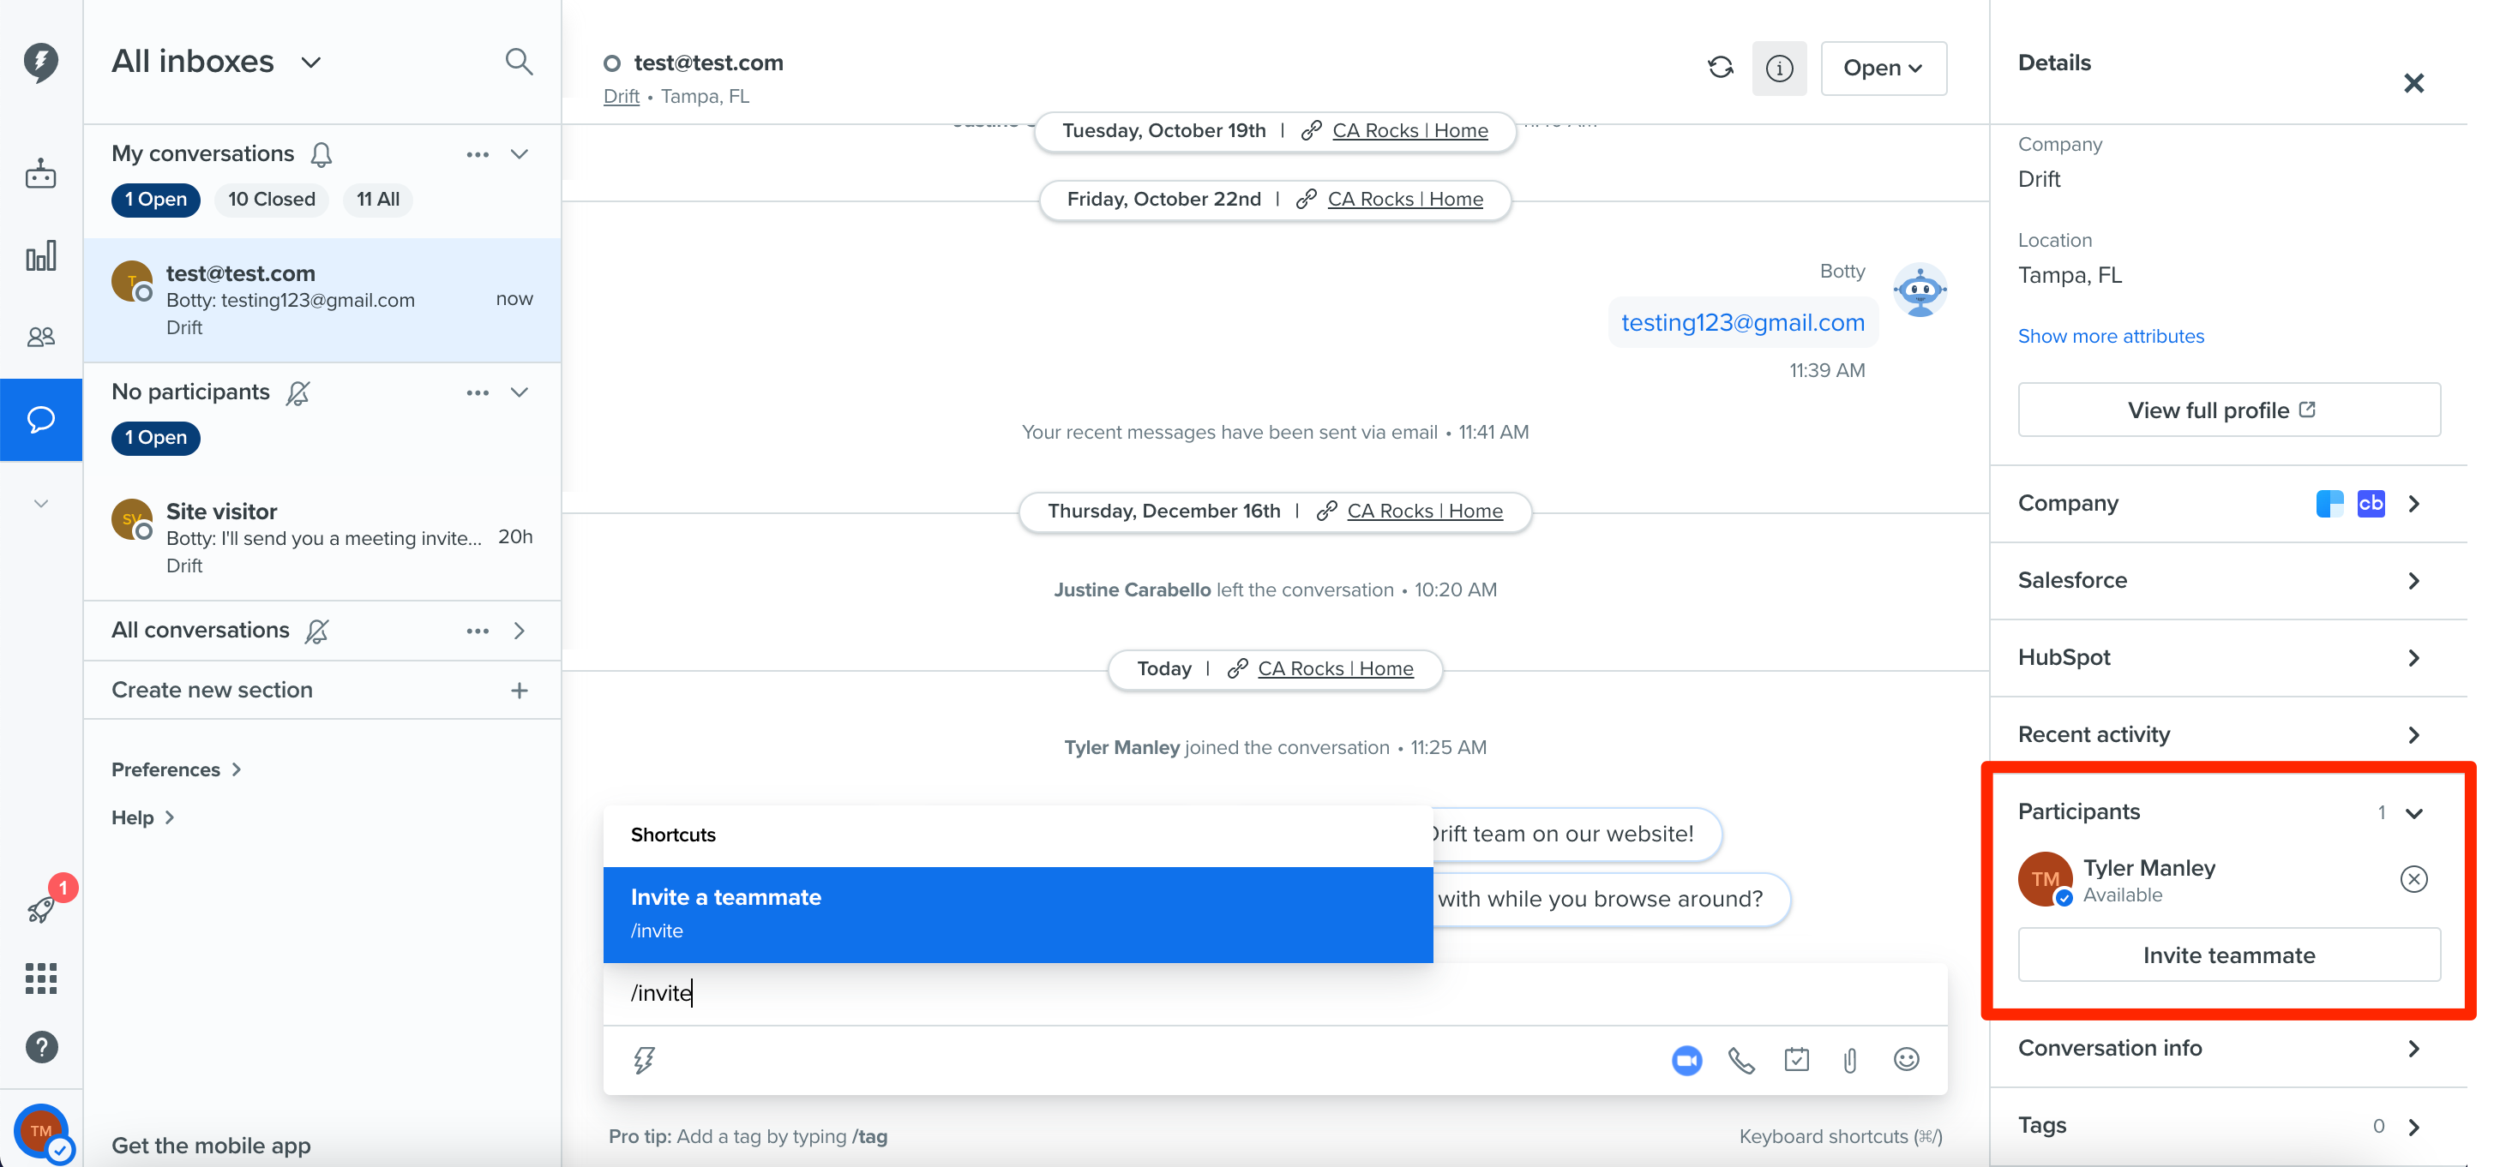Click the Drift lightning logo icon
The height and width of the screenshot is (1167, 2512).
coord(41,63)
